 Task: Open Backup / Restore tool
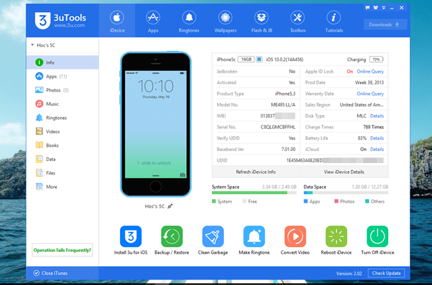pyautogui.click(x=171, y=236)
